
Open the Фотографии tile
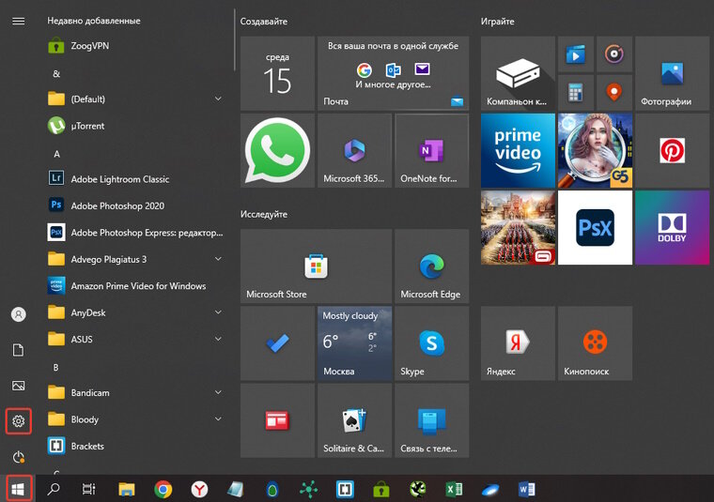(672, 73)
